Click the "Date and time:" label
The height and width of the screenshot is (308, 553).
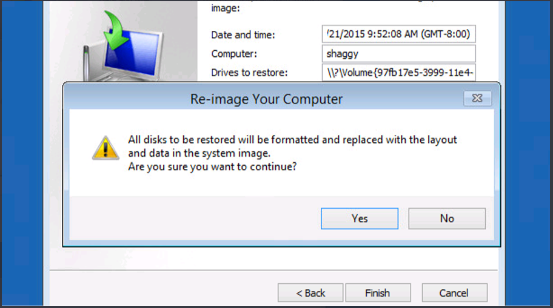(x=243, y=35)
